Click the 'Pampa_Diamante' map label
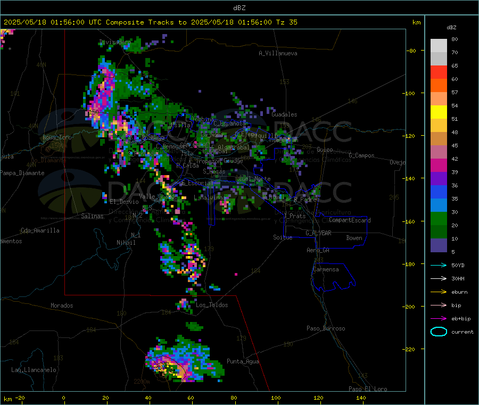This screenshot has width=479, height=405. click(22, 173)
